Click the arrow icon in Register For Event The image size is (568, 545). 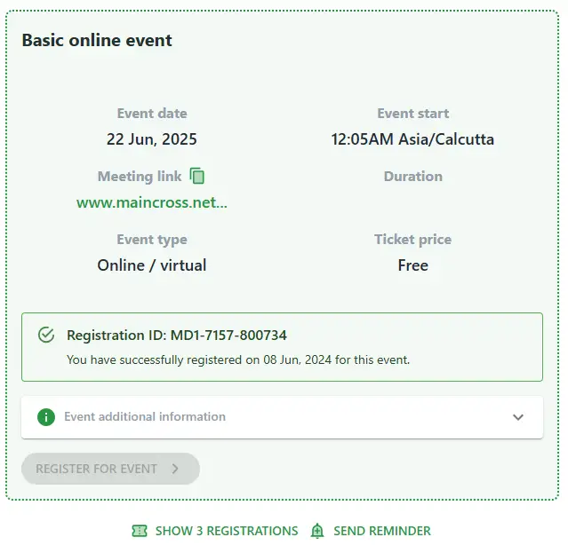[175, 469]
